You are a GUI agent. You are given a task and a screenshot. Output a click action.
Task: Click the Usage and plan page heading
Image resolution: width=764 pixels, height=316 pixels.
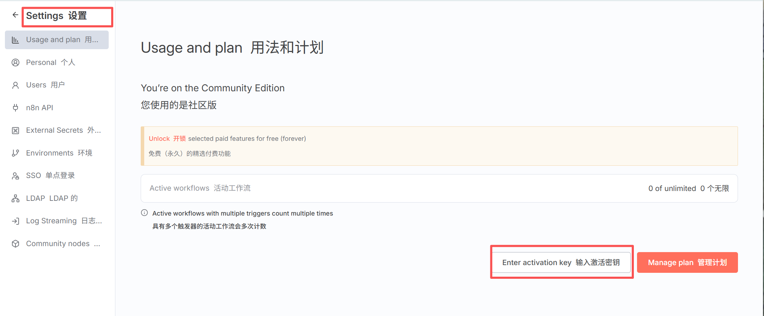pos(232,47)
